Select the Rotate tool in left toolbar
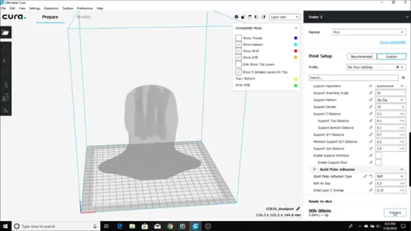Image resolution: width=411 pixels, height=231 pixels. click(5, 72)
